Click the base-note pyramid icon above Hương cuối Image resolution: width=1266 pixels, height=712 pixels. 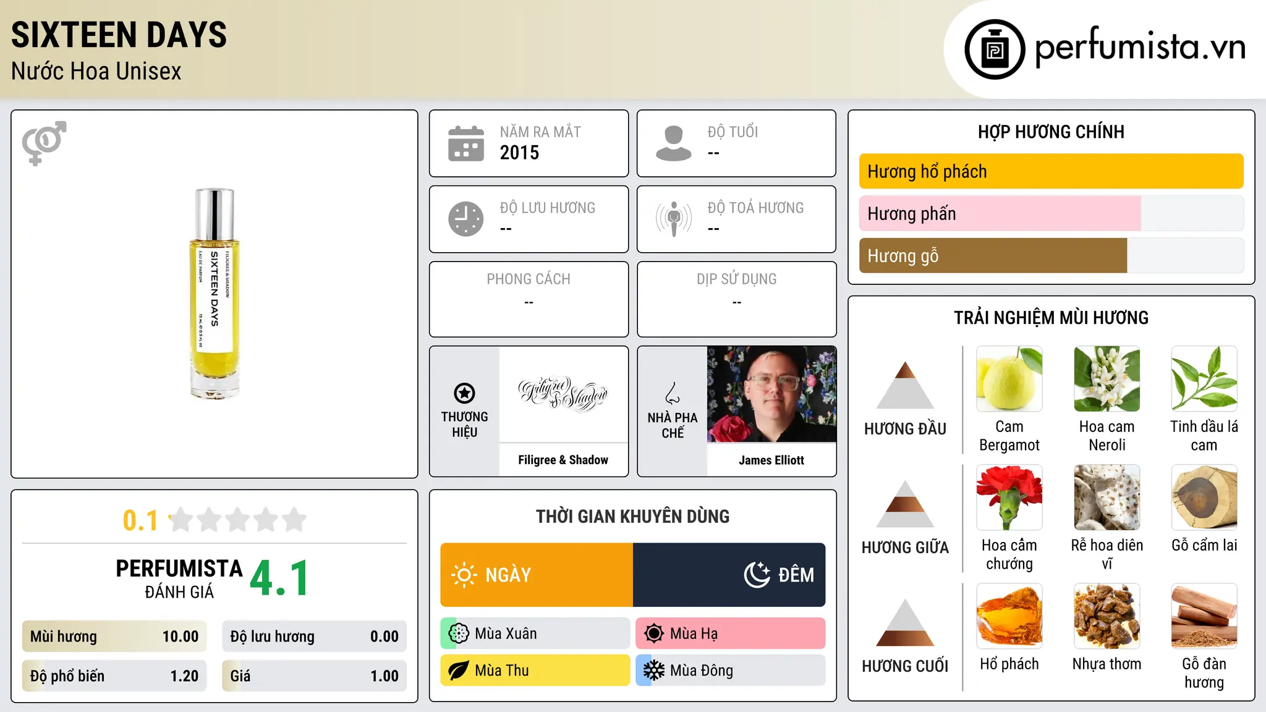tap(905, 622)
